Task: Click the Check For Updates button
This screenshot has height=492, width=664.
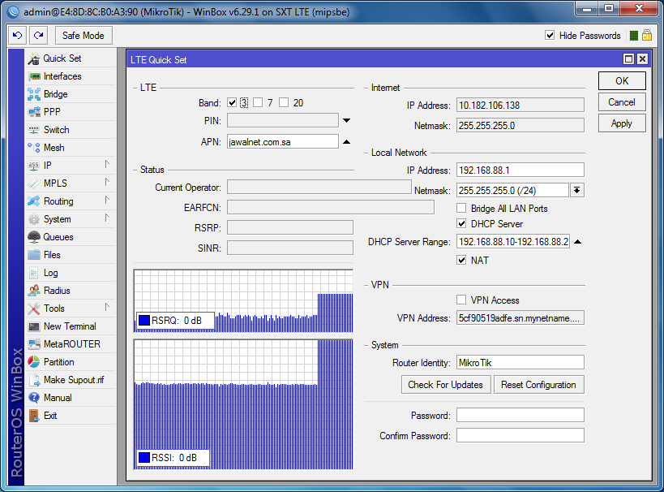Action: (445, 385)
